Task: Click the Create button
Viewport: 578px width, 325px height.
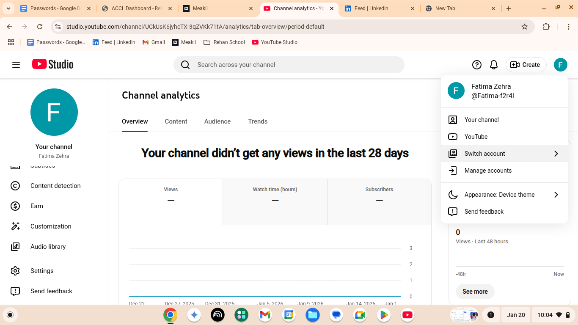Action: (526, 65)
